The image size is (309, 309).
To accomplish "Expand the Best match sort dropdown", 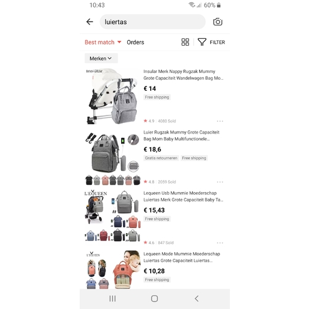I will tap(103, 42).
